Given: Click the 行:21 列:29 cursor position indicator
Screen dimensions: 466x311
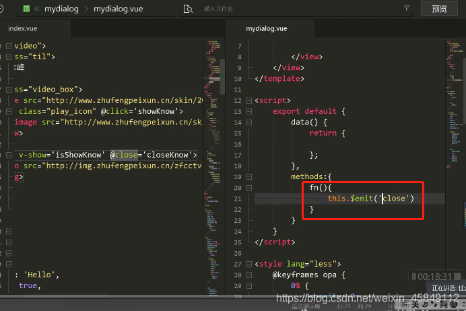Looking at the screenshot, I should coord(354,306).
